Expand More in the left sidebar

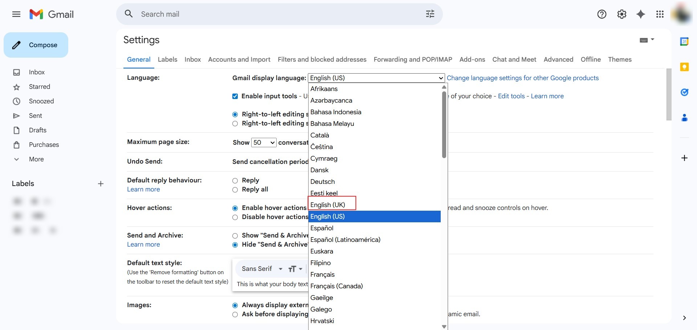36,159
